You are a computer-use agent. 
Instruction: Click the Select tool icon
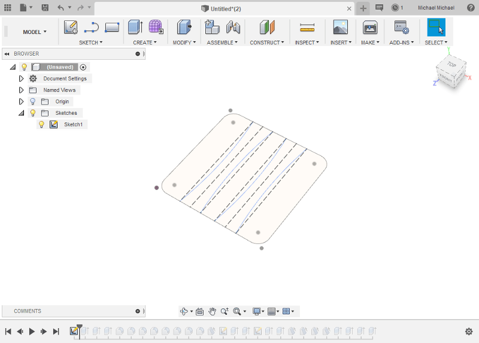(x=436, y=27)
